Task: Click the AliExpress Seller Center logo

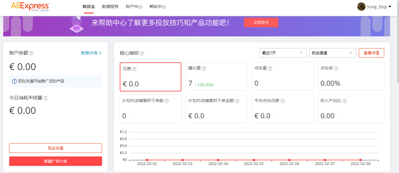Action: click(30, 7)
